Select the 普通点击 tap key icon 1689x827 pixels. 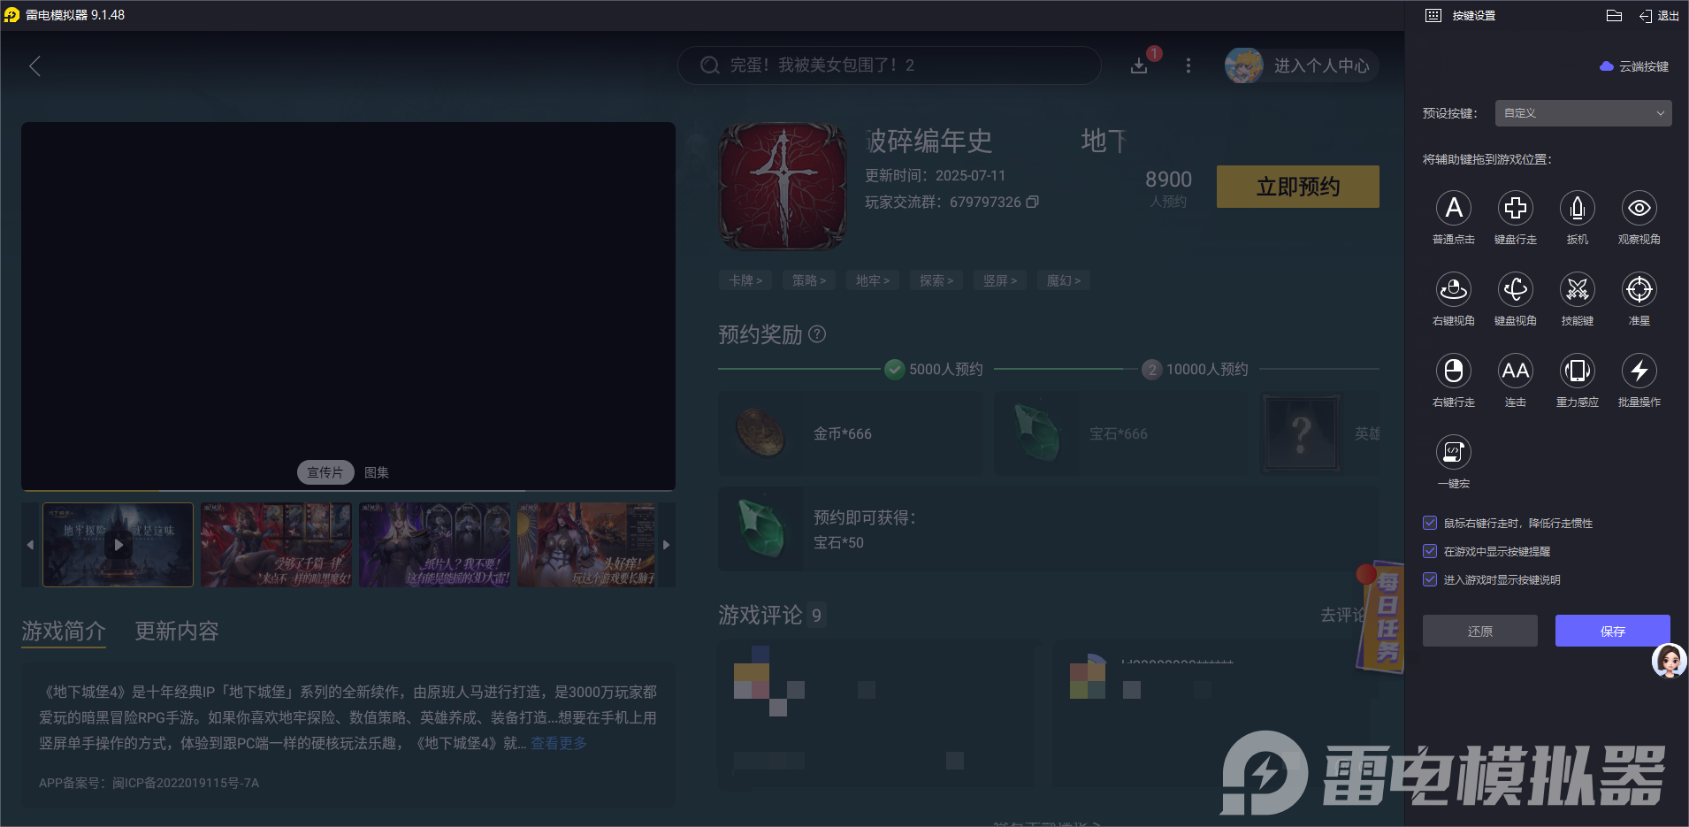[x=1453, y=208]
